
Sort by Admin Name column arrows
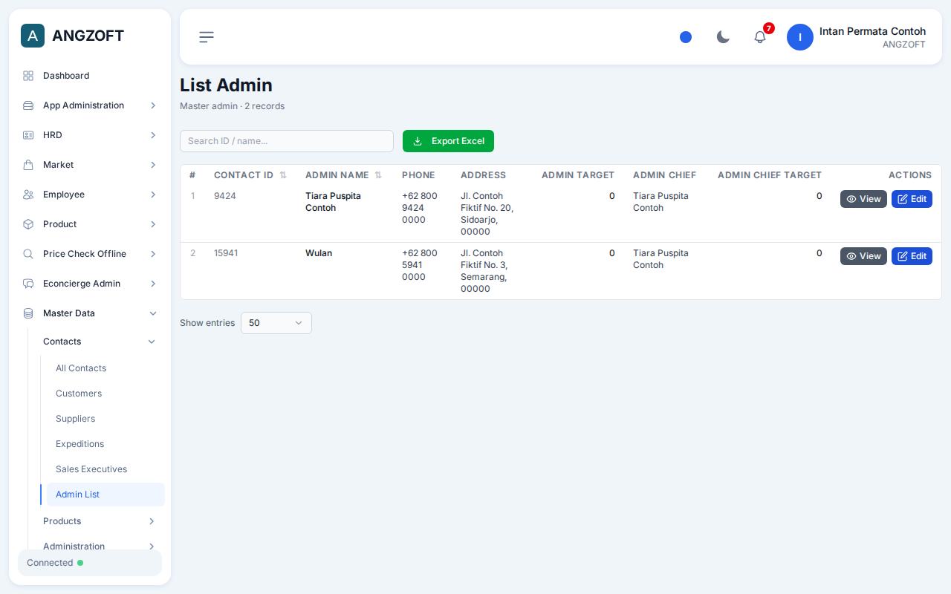point(378,175)
